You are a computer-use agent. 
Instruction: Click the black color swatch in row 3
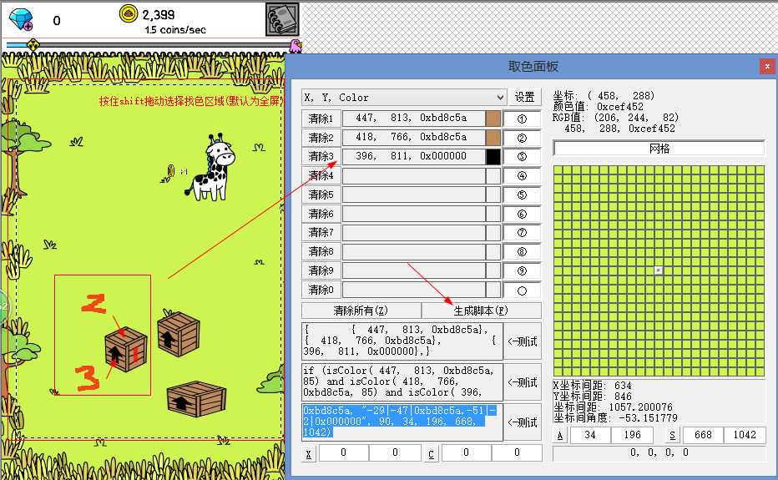493,156
